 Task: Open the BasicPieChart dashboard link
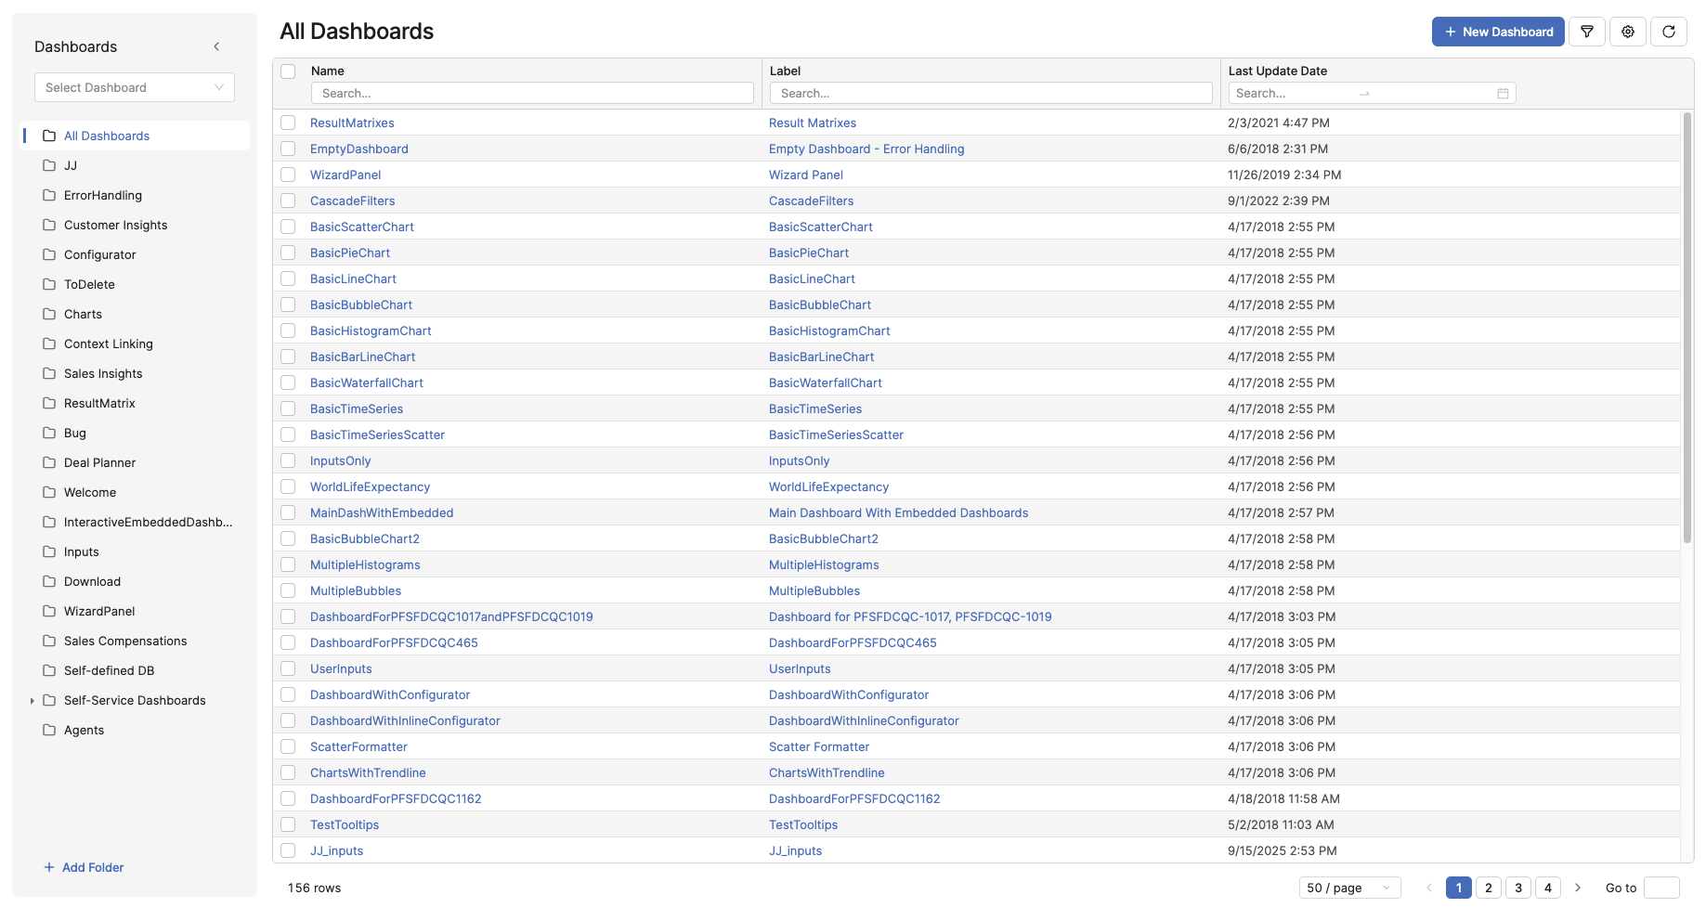click(350, 253)
